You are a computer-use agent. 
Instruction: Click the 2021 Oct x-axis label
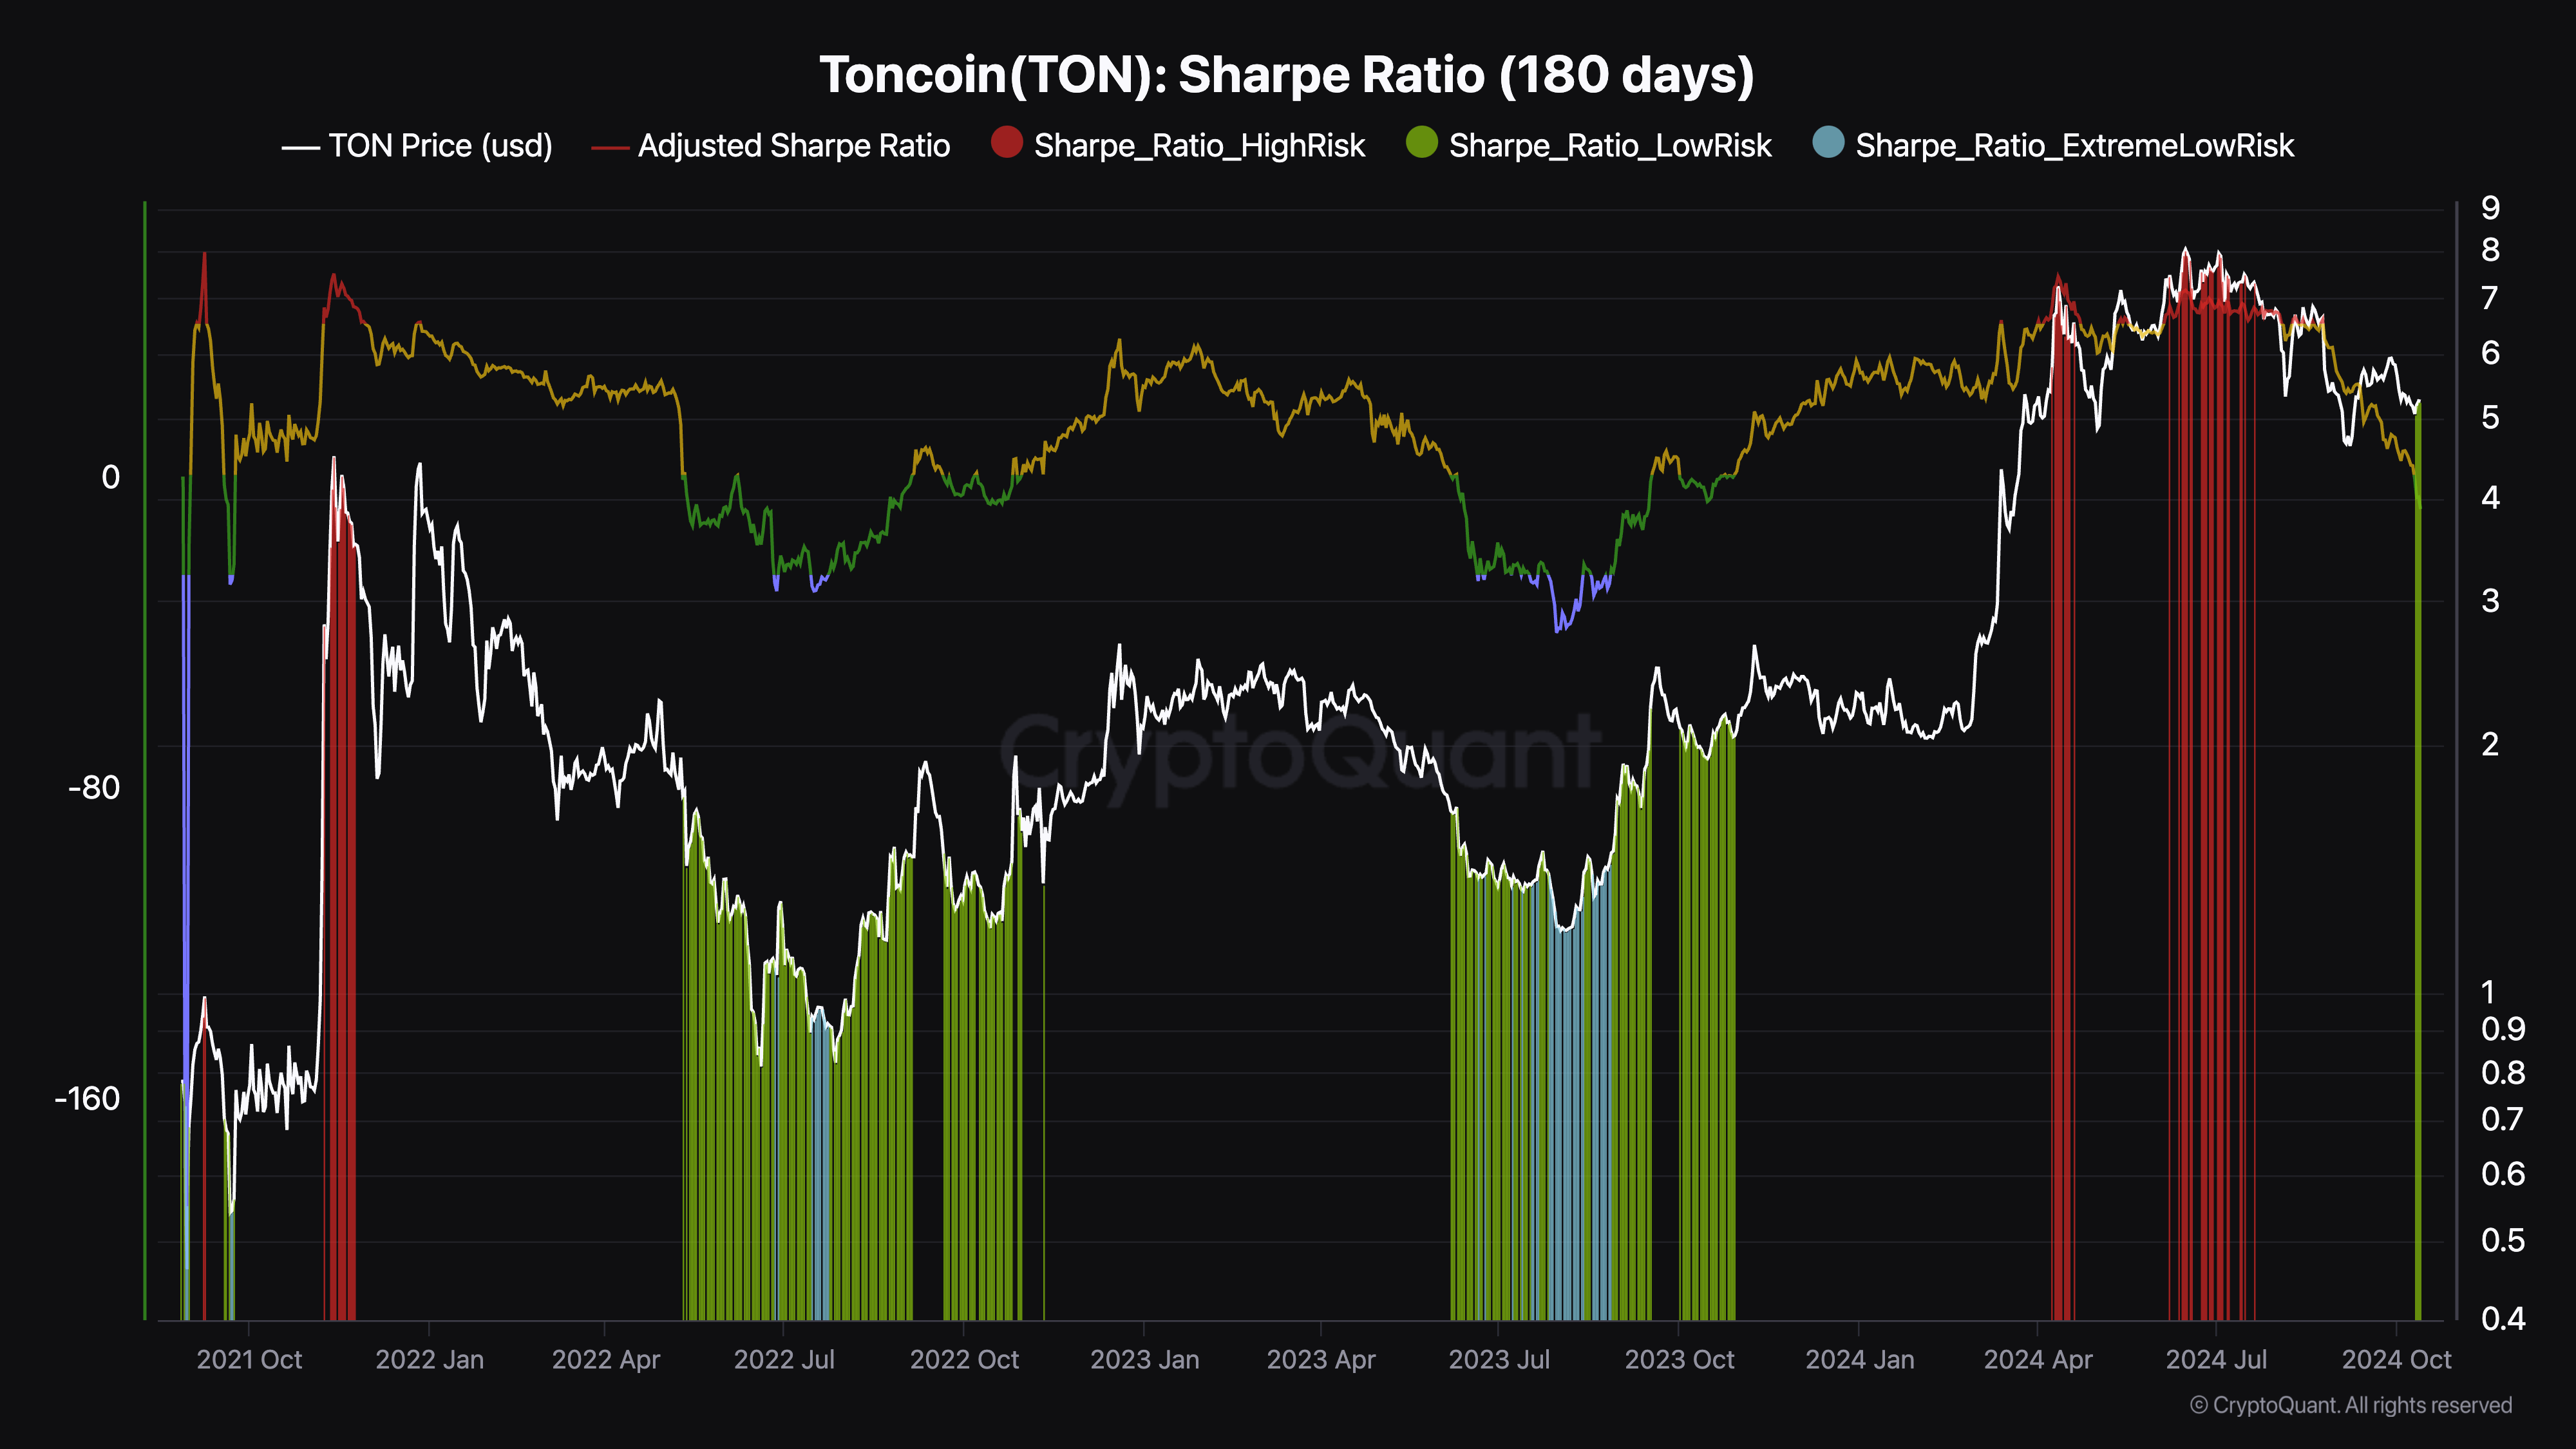click(x=249, y=1360)
